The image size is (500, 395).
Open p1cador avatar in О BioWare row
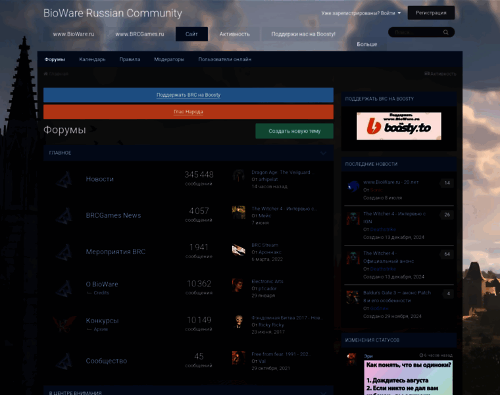point(239,285)
